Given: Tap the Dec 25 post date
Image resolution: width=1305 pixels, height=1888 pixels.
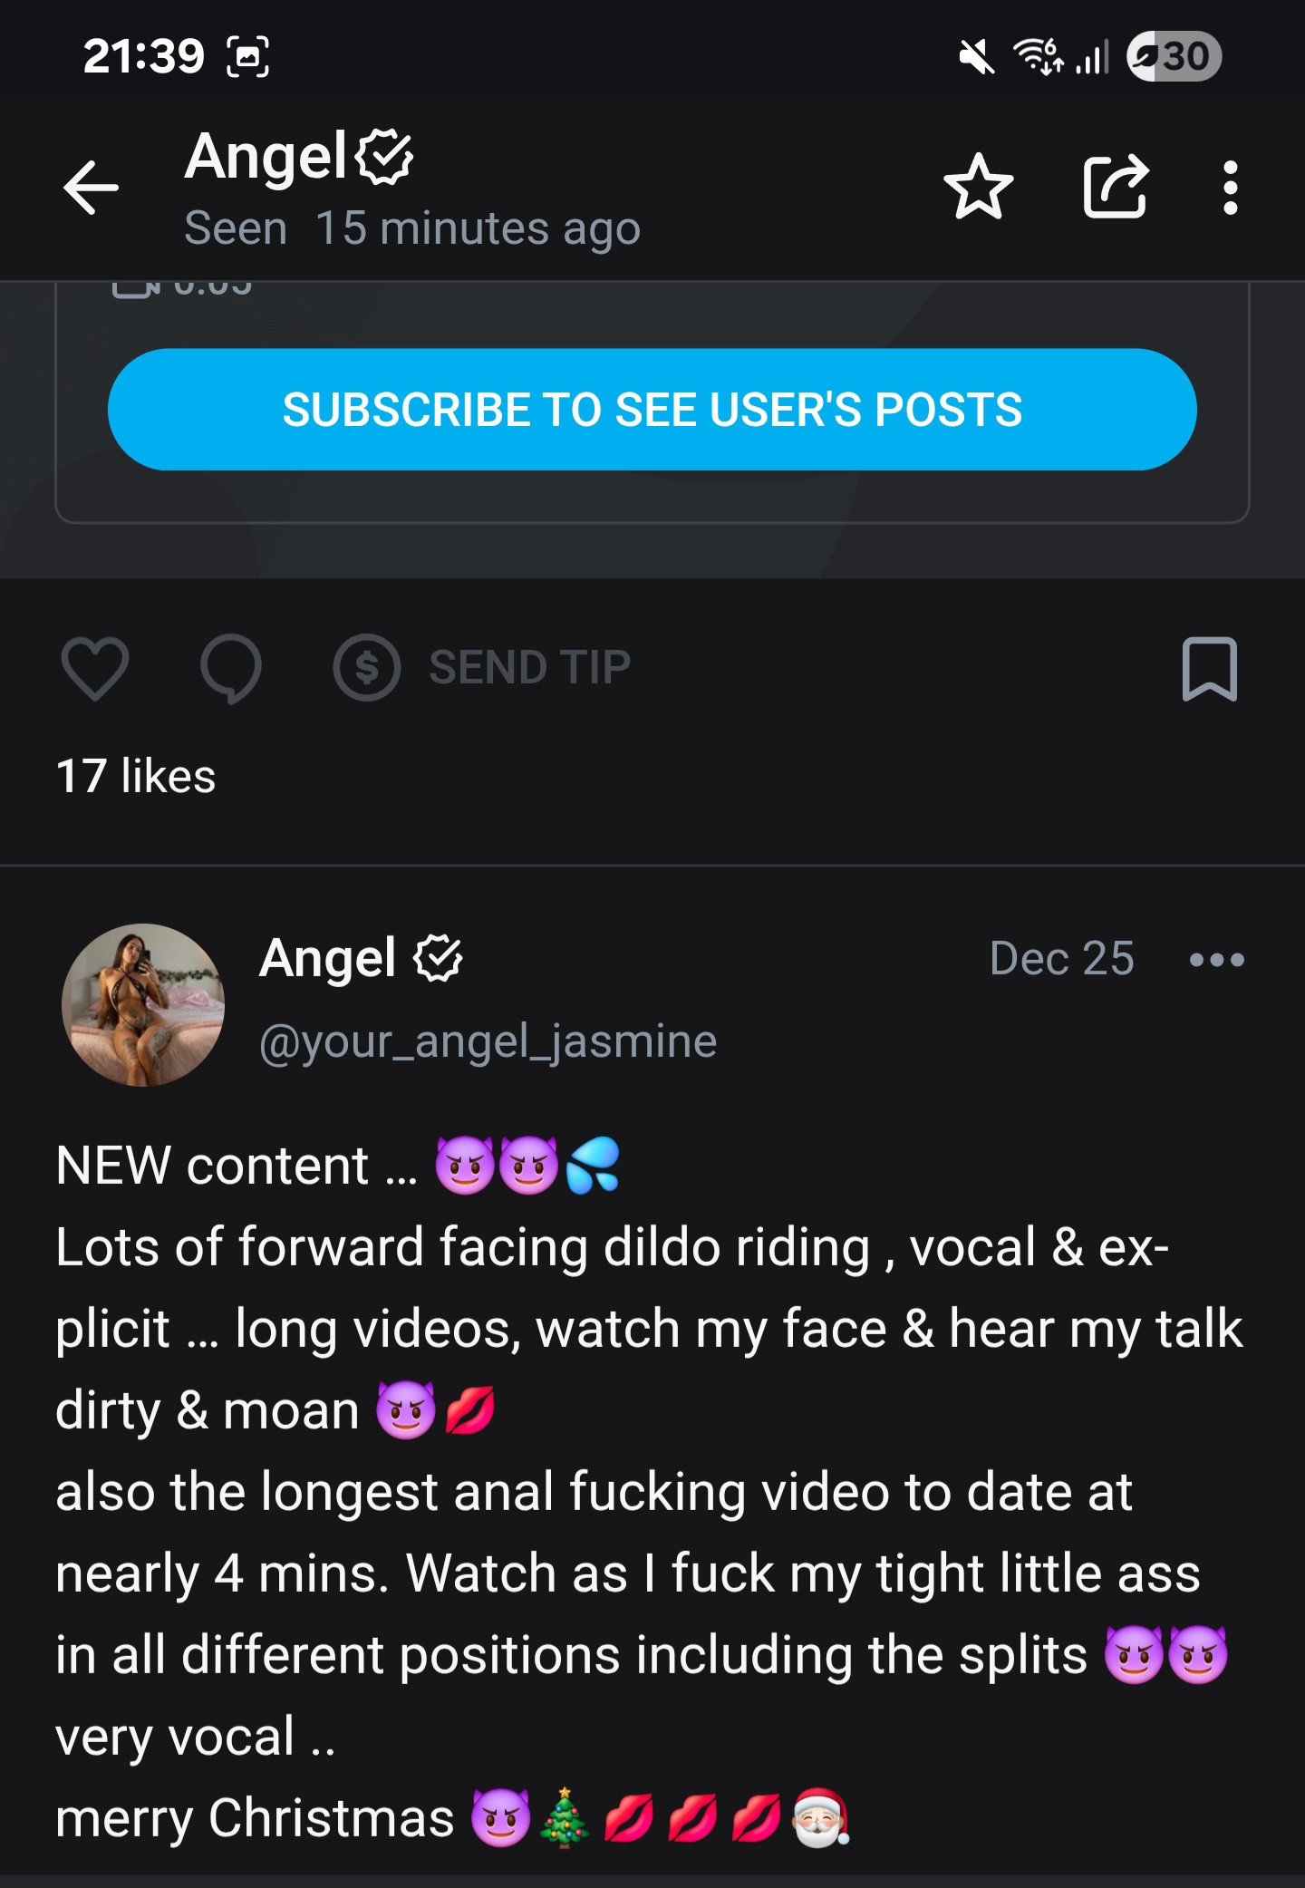Looking at the screenshot, I should [1061, 959].
